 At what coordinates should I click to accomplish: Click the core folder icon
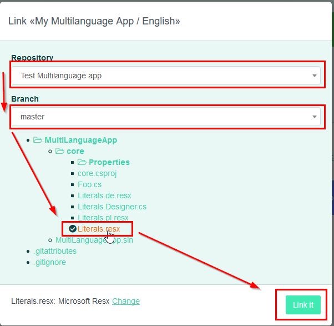[60, 151]
